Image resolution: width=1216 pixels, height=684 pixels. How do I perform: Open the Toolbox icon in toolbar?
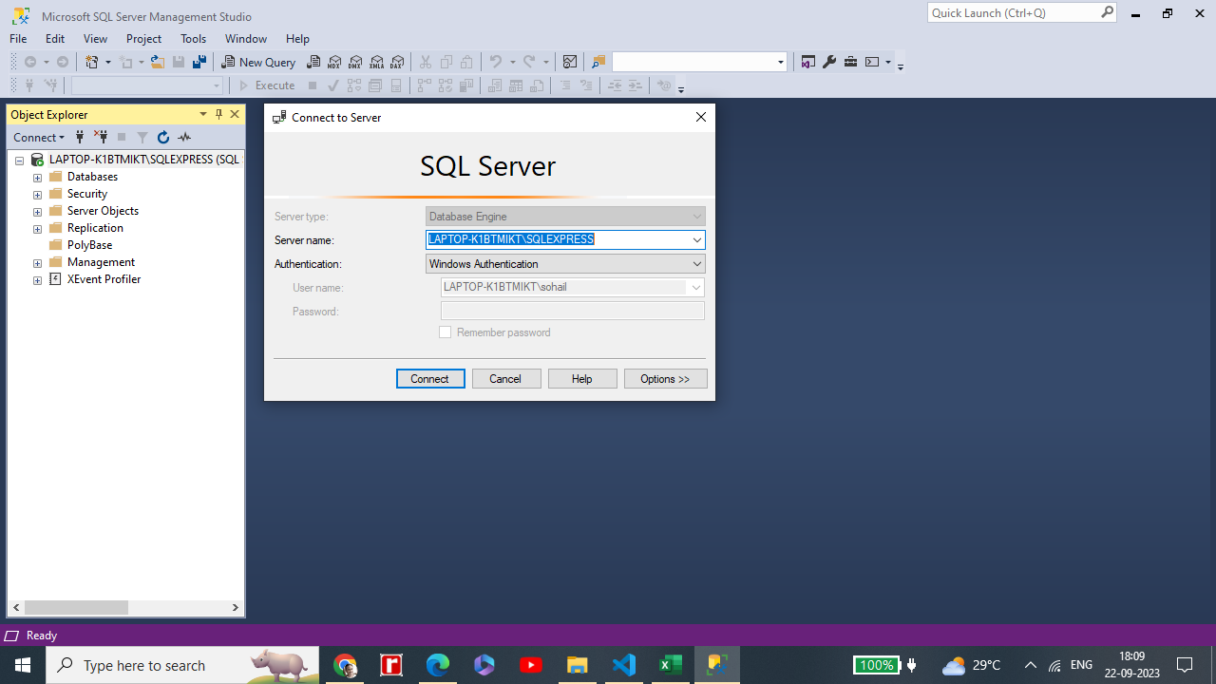[850, 62]
